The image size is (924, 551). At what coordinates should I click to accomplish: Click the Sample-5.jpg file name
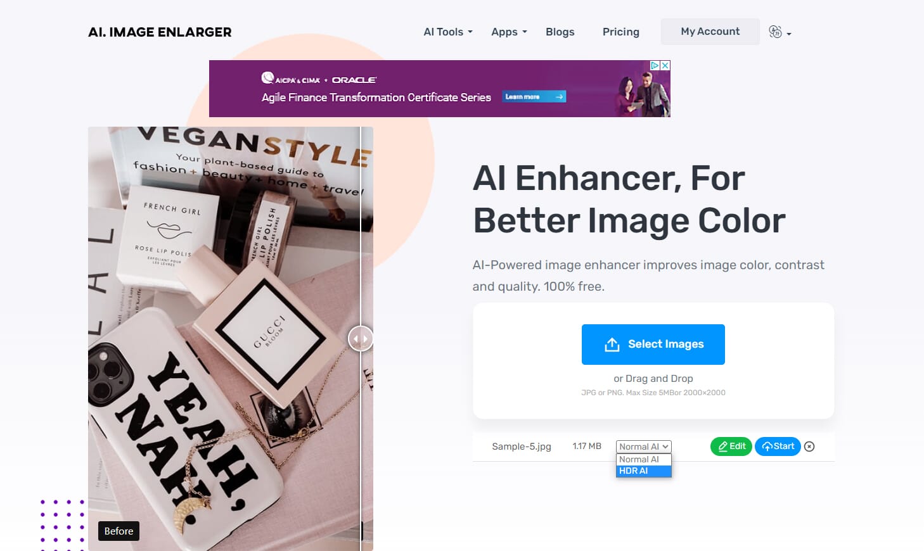point(522,446)
